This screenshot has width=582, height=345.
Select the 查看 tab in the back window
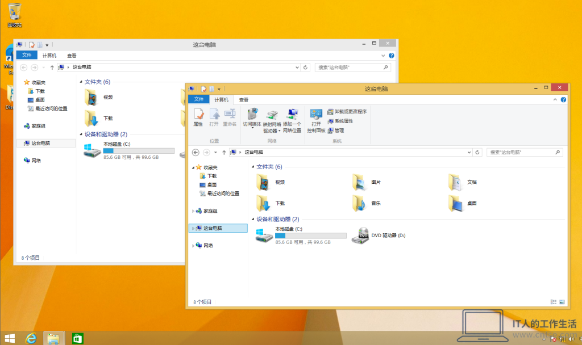point(72,56)
